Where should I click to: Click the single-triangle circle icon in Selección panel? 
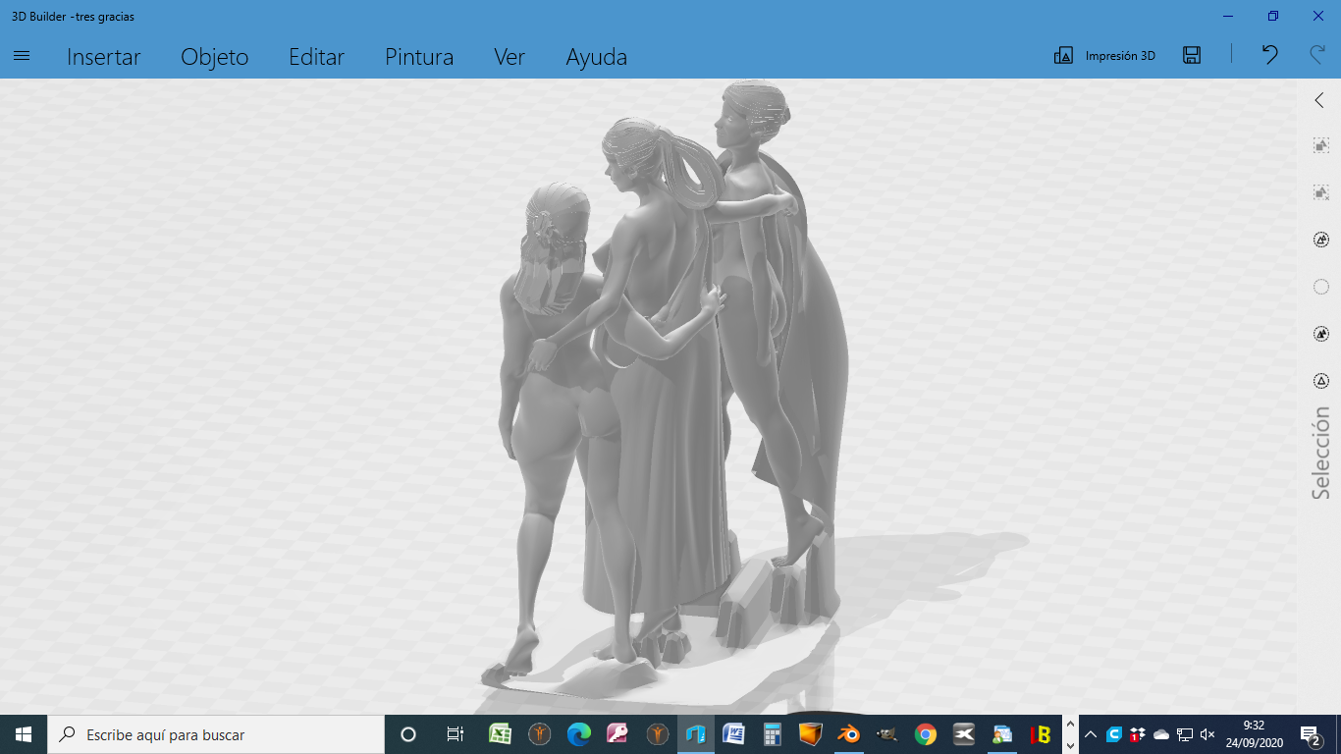pos(1321,381)
